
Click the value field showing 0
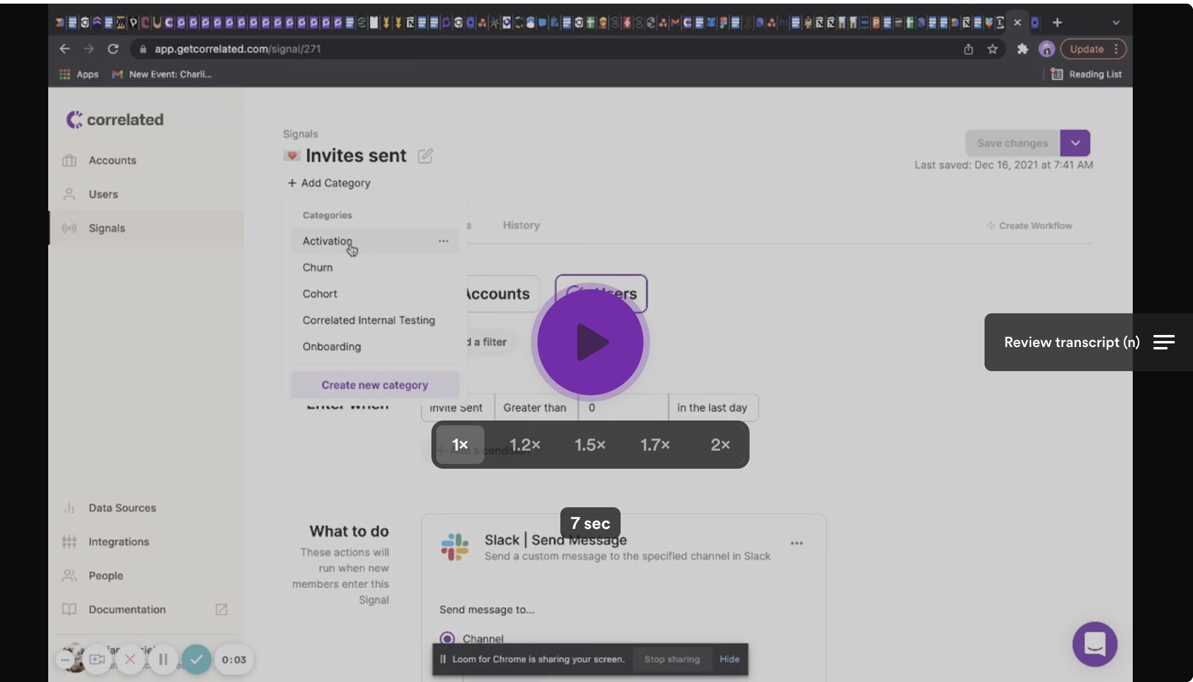pyautogui.click(x=624, y=408)
